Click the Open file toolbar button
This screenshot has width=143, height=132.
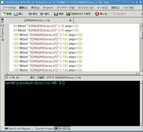pyautogui.click(x=18, y=14)
